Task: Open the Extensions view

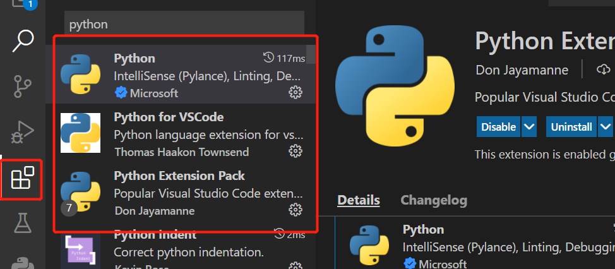Action: point(23,178)
